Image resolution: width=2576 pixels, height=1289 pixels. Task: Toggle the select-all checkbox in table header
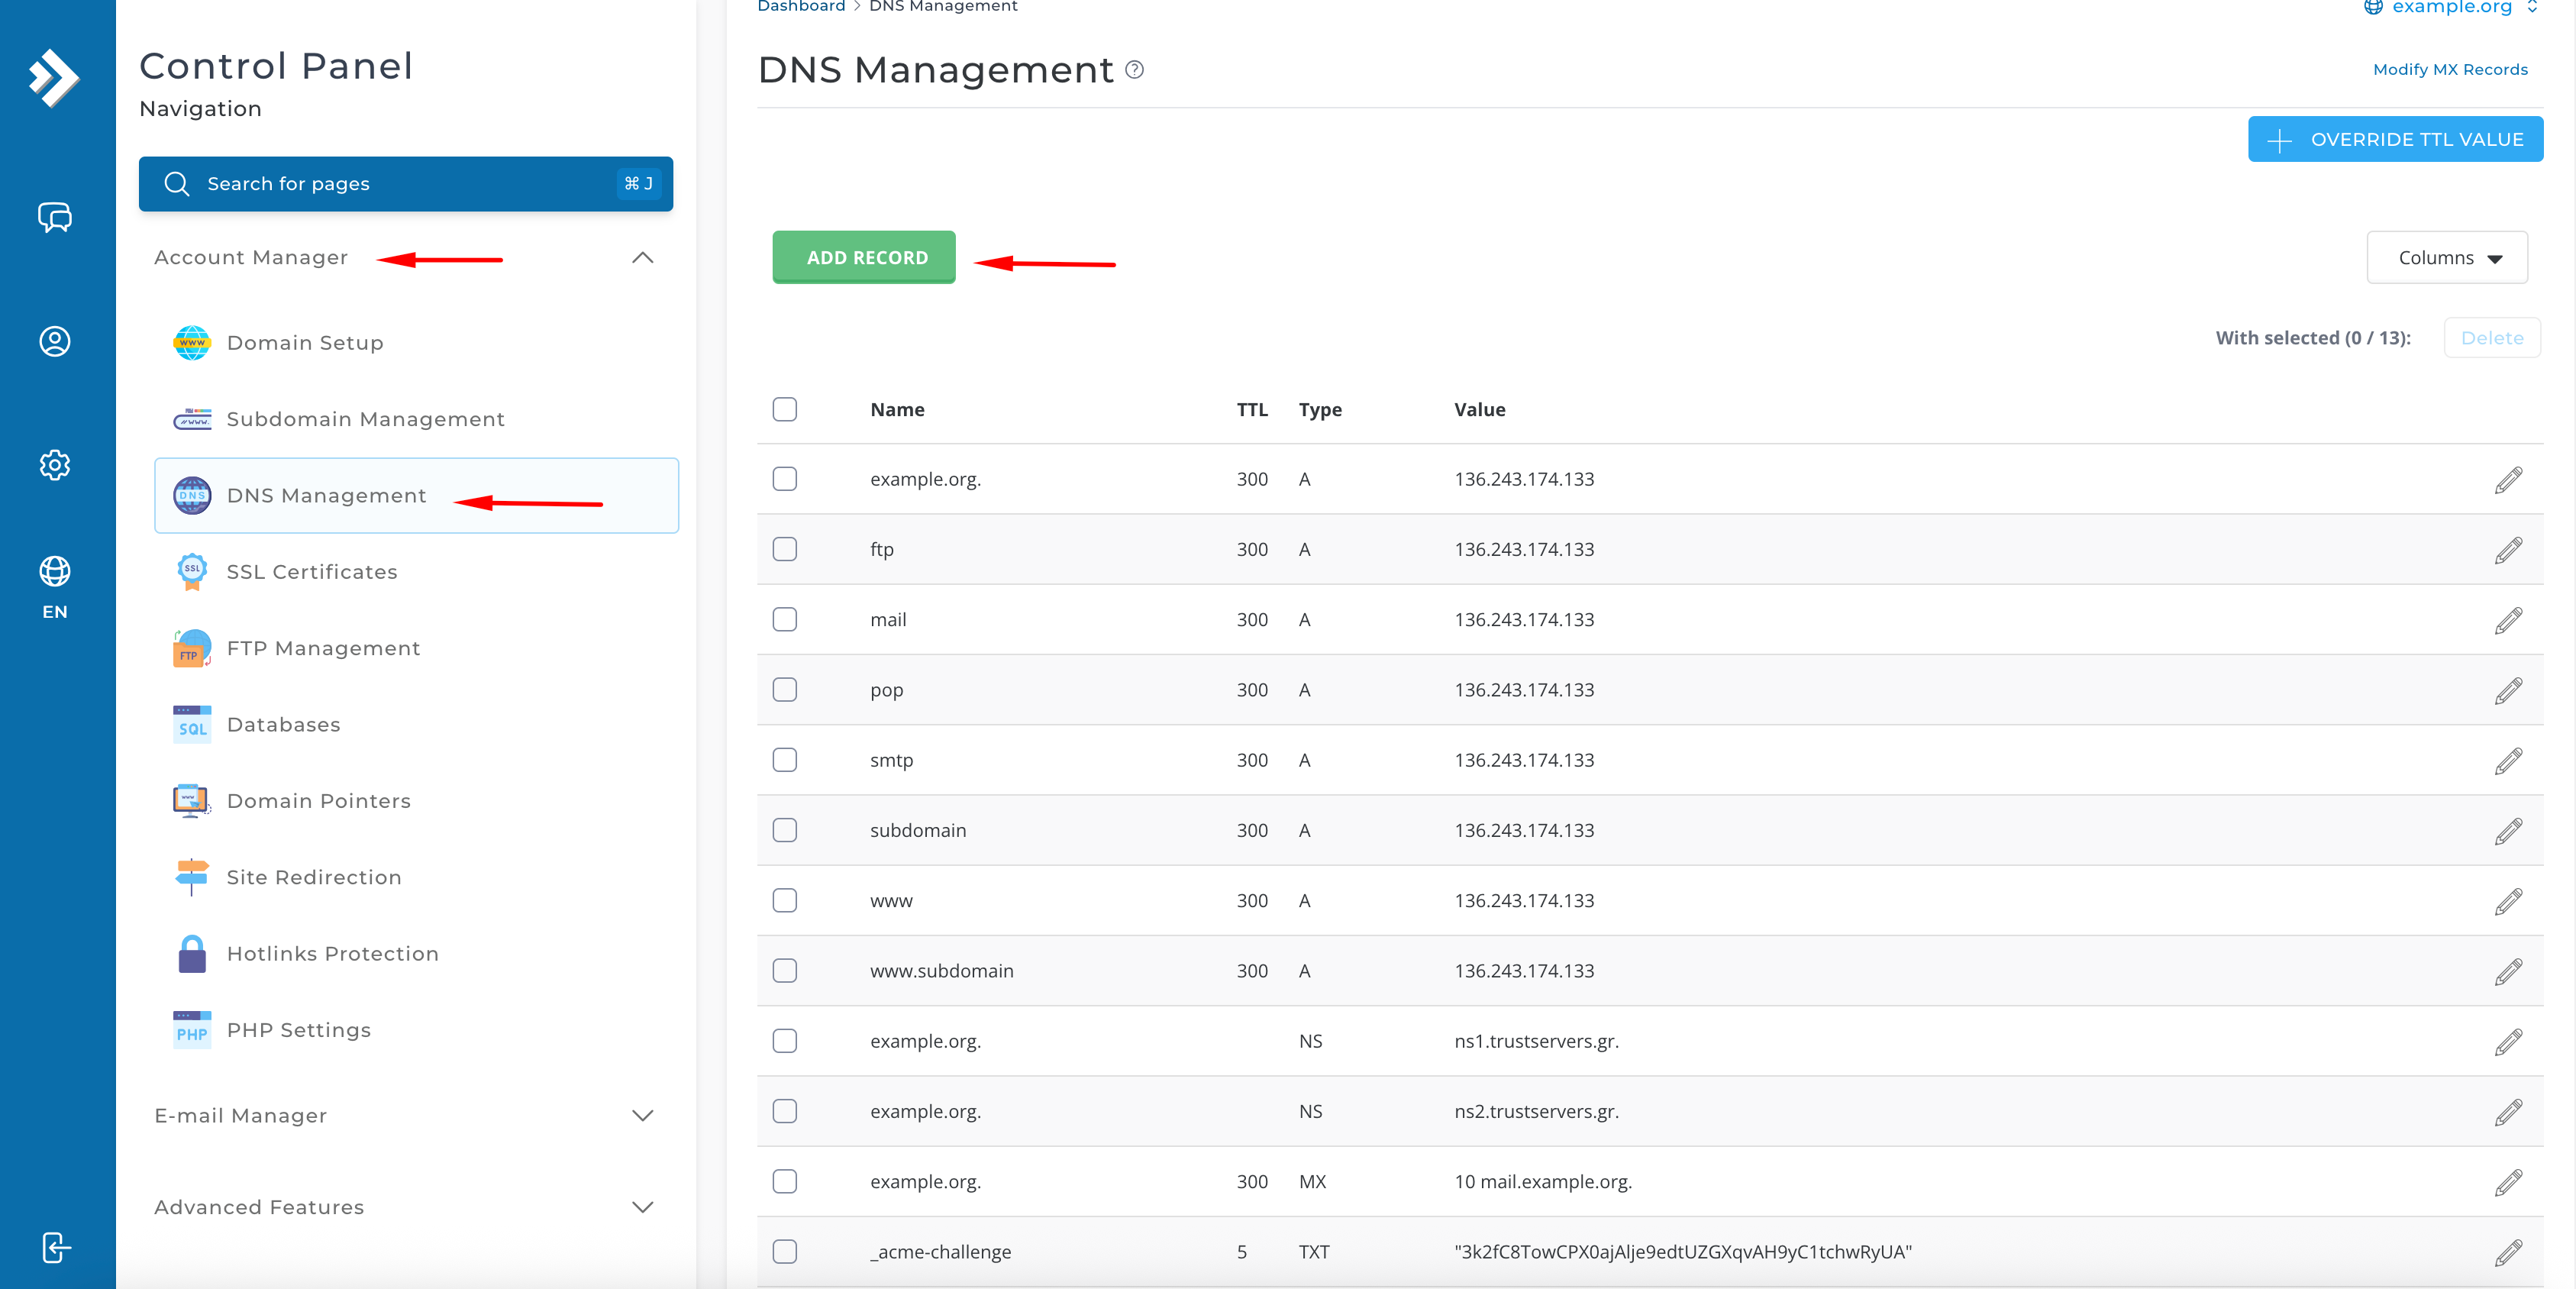click(x=785, y=410)
